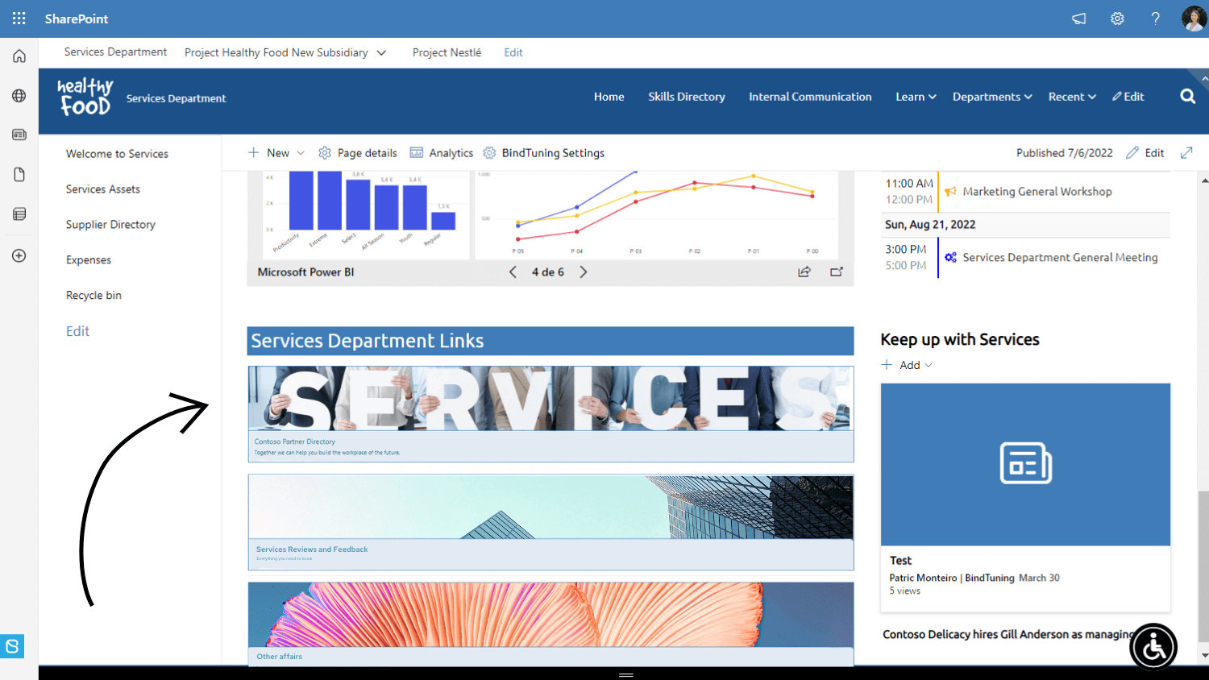Click the Power BI share icon

pos(804,272)
